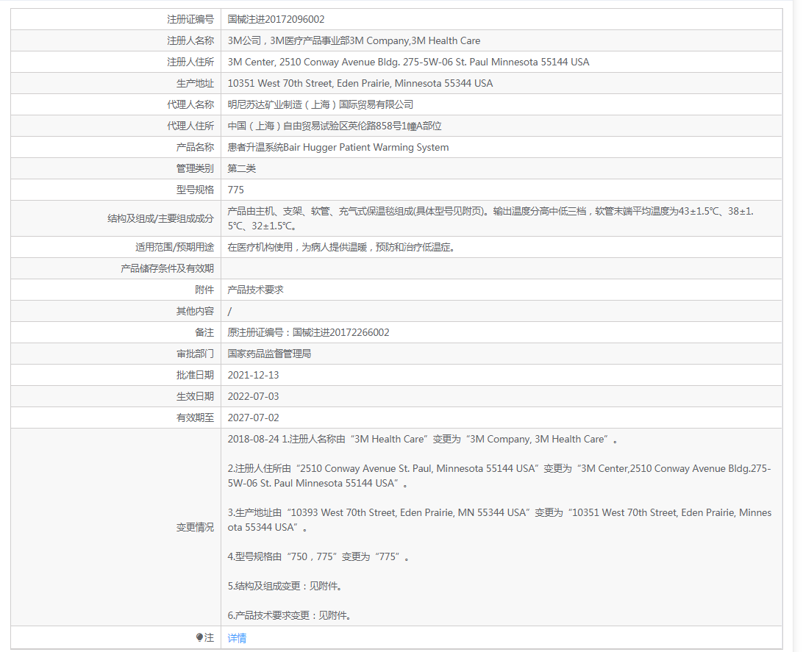Open the 详情 link
Screen dimensions: 803x652
[237, 638]
